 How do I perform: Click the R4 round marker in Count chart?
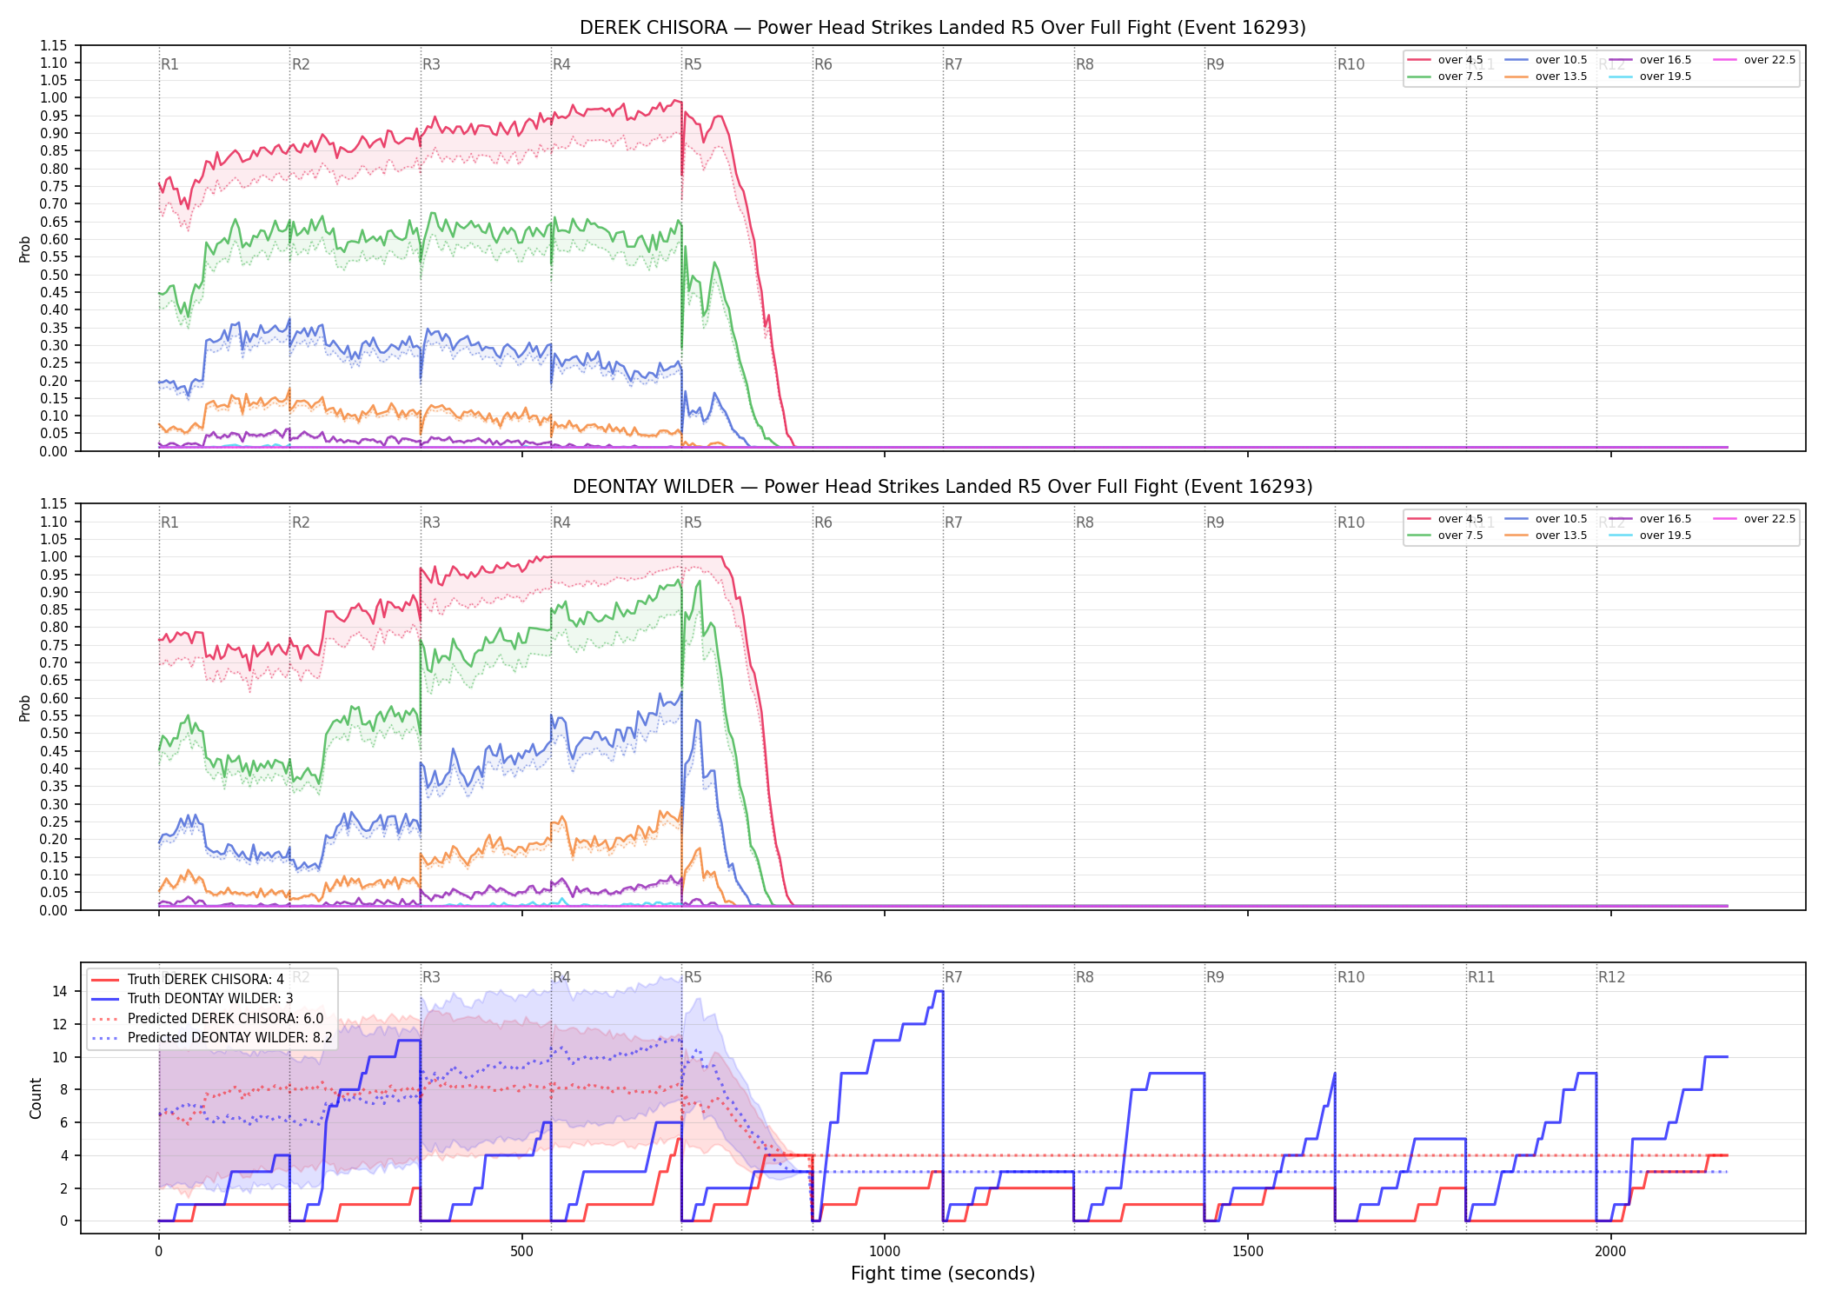pyautogui.click(x=561, y=977)
